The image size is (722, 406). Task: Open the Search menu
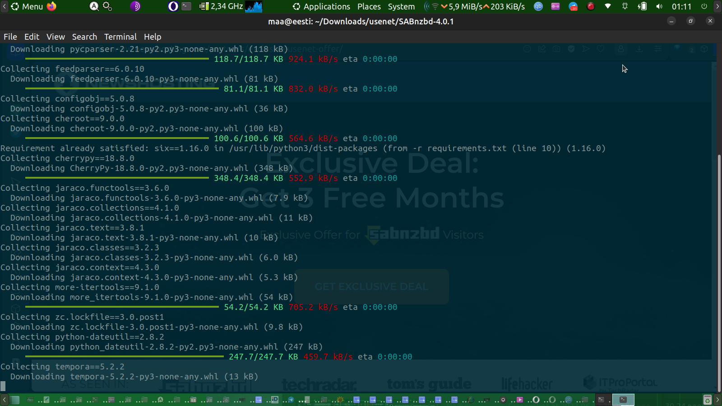[x=84, y=37]
